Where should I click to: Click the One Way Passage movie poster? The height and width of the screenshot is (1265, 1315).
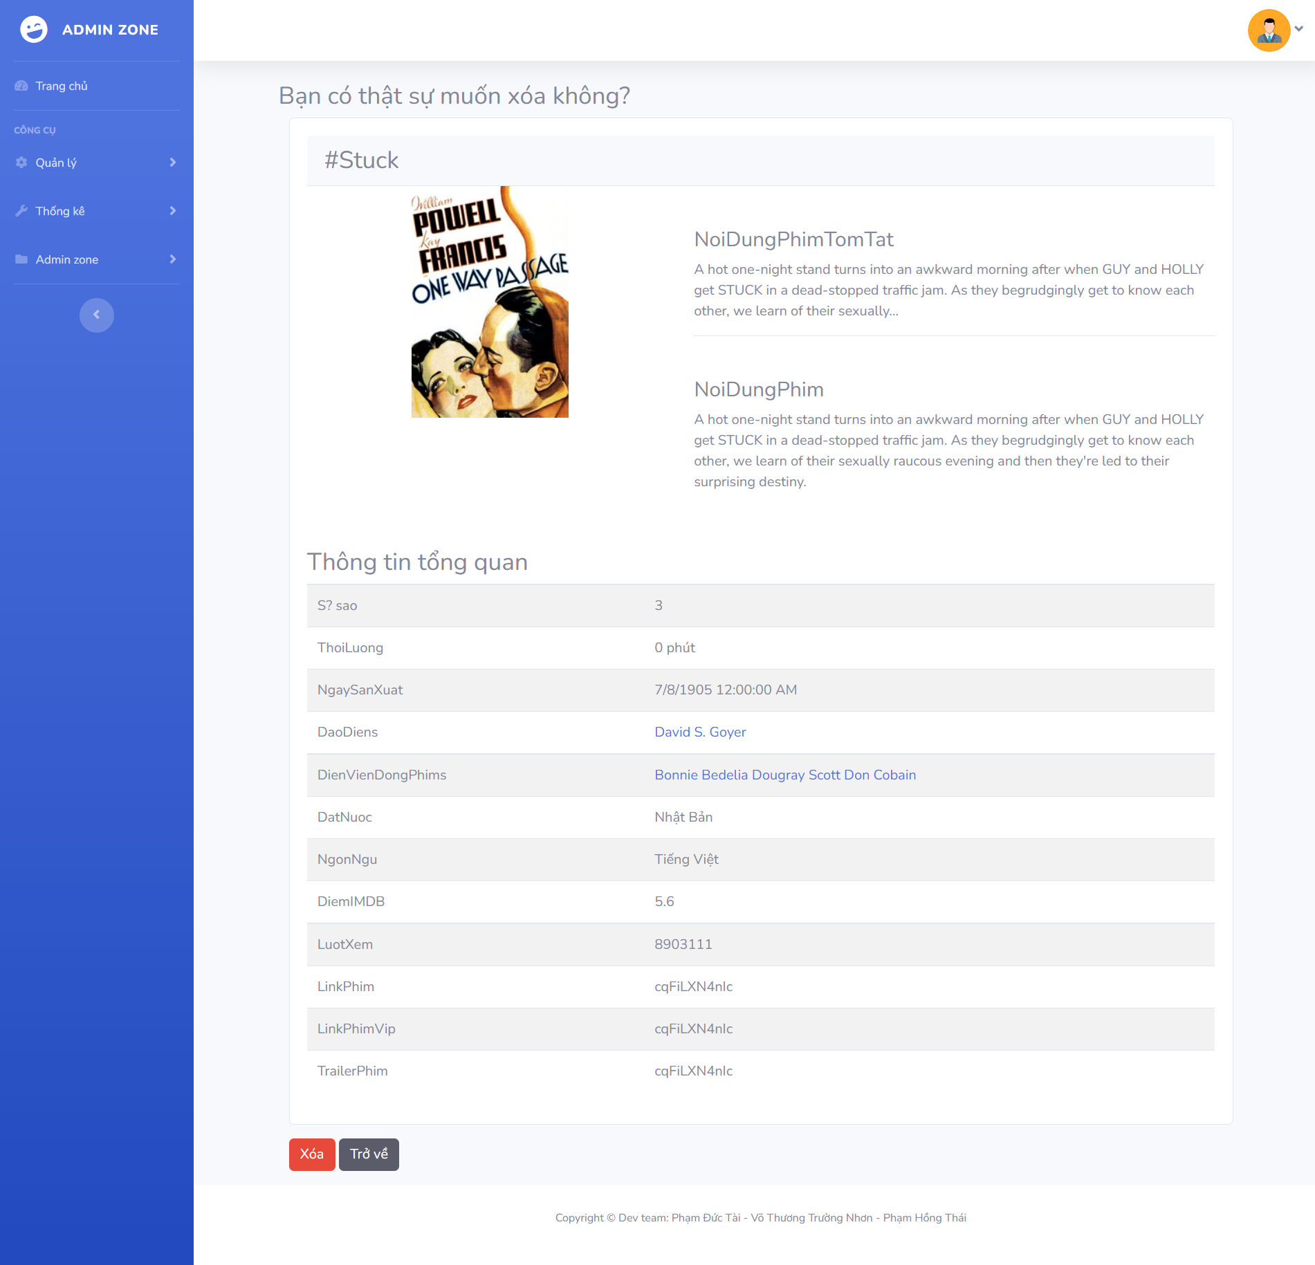(x=490, y=302)
